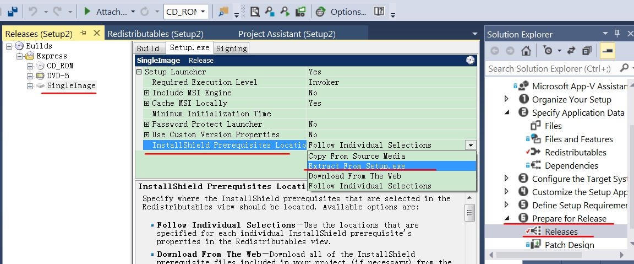Expand the SingleImage release node
The height and width of the screenshot is (264, 634).
(x=30, y=86)
